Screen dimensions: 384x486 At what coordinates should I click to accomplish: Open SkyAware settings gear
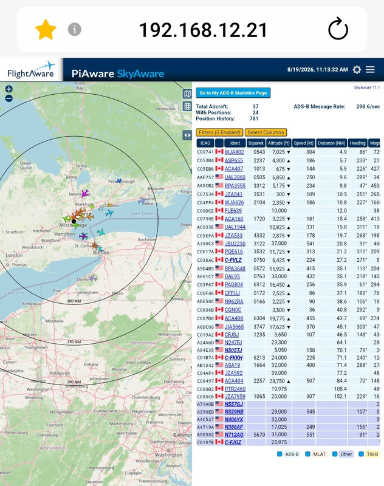point(357,69)
